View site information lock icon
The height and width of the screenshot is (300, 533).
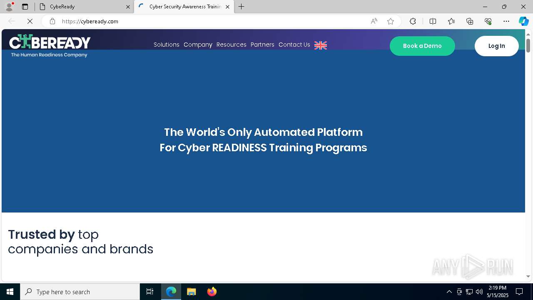(52, 21)
